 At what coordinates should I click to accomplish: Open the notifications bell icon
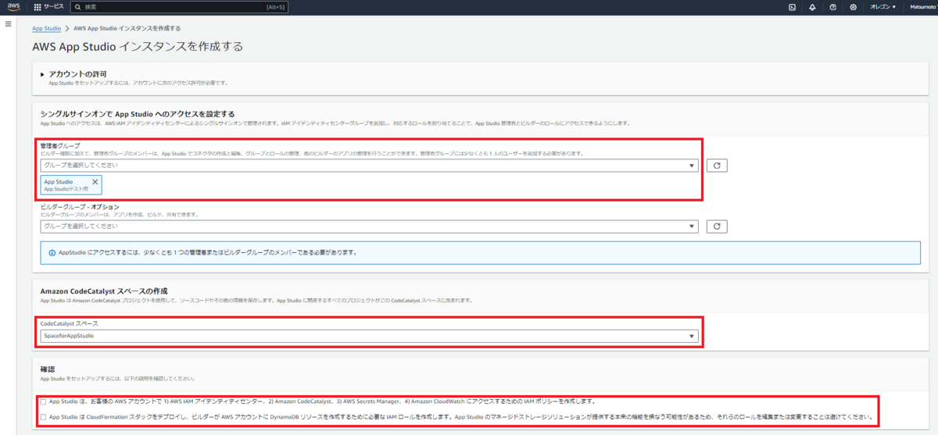(812, 6)
